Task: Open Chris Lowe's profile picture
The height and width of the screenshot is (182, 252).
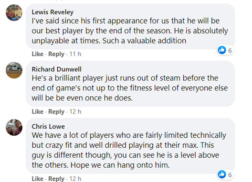Action: point(14,127)
